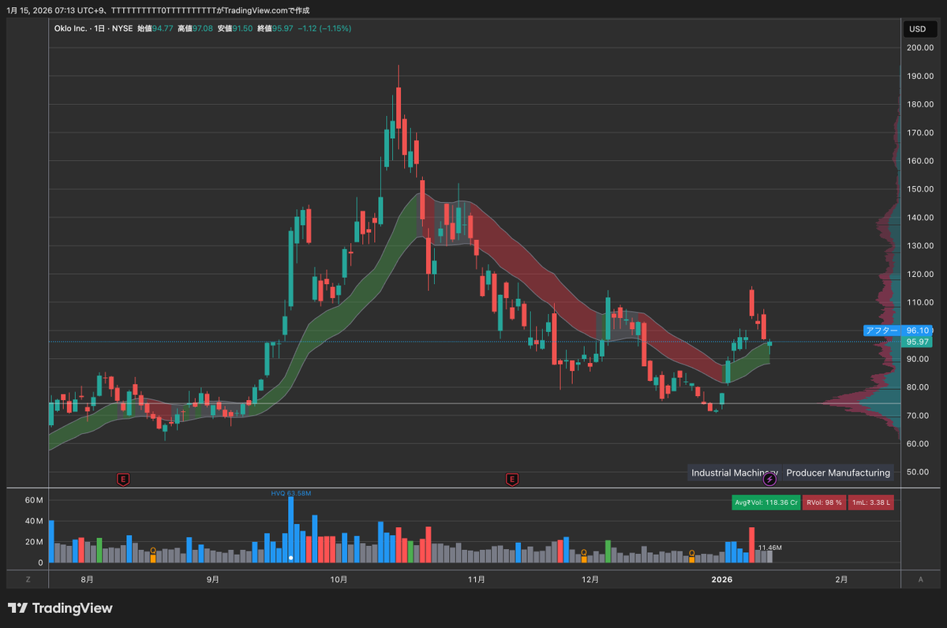Select the Industrial Machinery label
The image size is (947, 628).
tap(734, 473)
